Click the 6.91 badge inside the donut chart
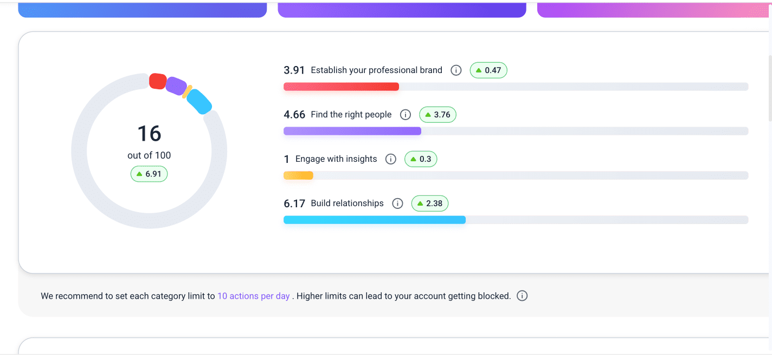 point(149,174)
